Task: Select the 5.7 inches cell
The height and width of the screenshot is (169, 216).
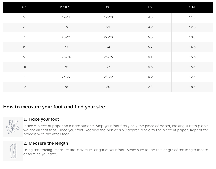Action: [x=150, y=47]
